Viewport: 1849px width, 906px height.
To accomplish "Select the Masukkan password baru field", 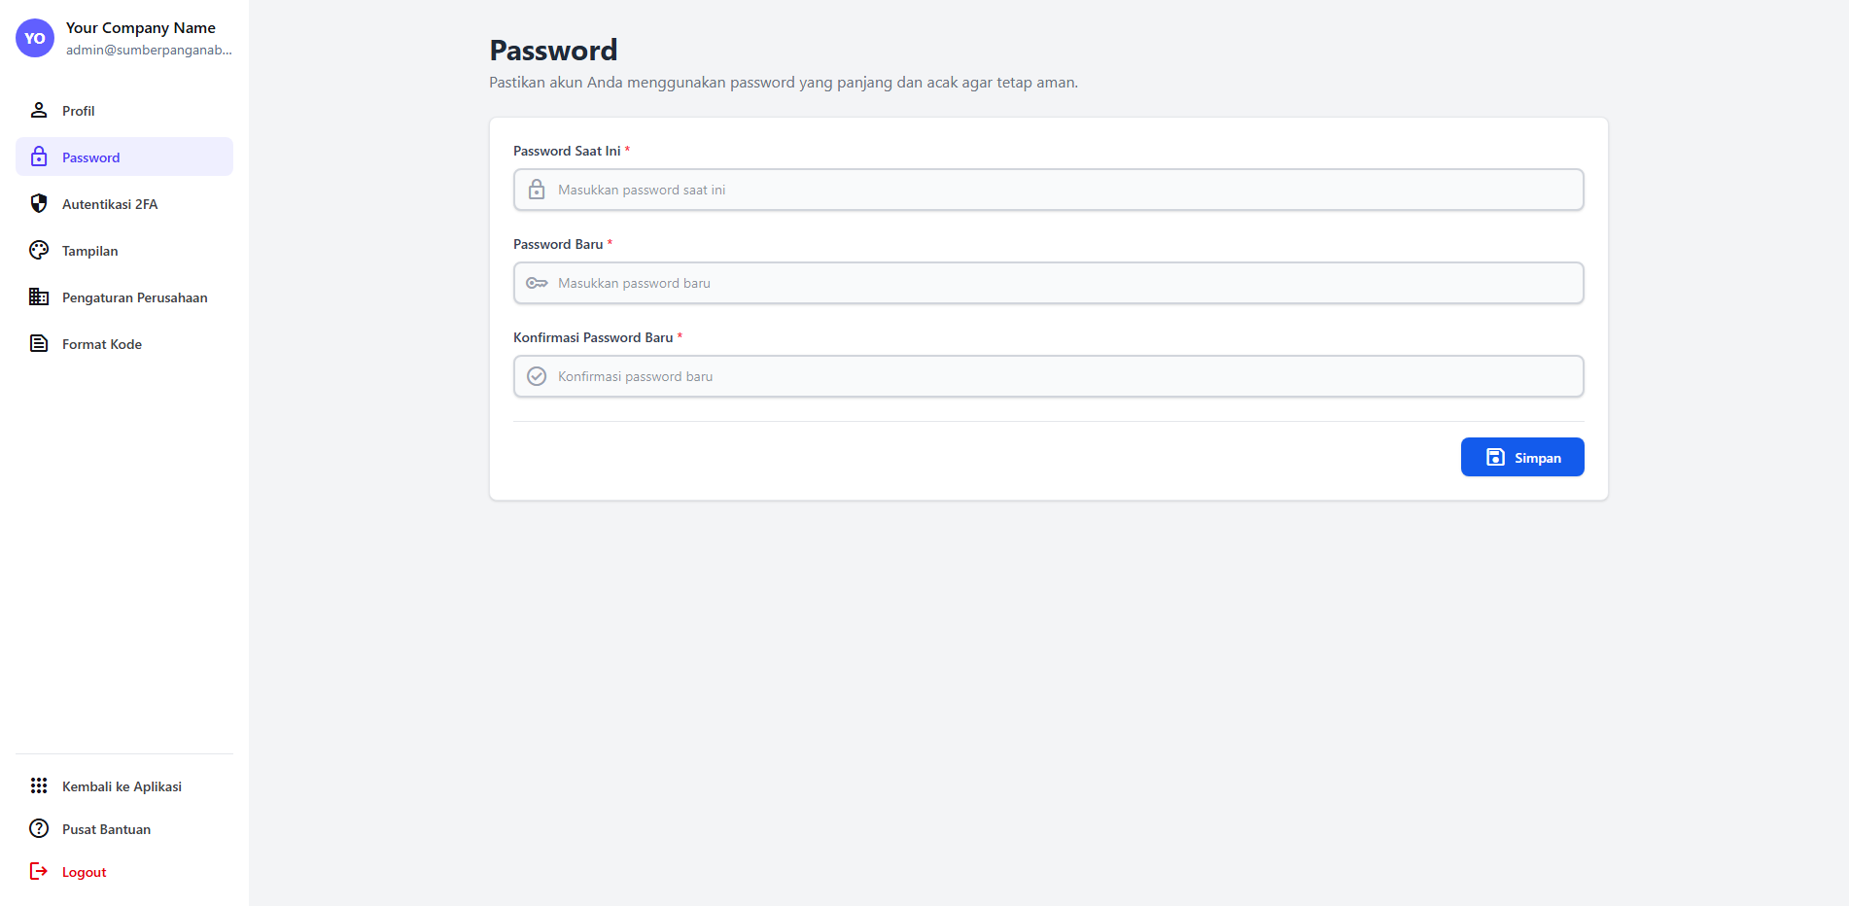I will [x=1047, y=283].
